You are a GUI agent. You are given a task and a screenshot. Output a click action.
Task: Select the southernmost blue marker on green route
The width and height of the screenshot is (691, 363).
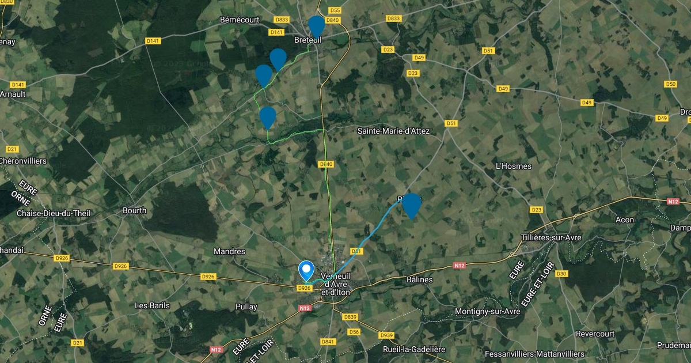[267, 117]
